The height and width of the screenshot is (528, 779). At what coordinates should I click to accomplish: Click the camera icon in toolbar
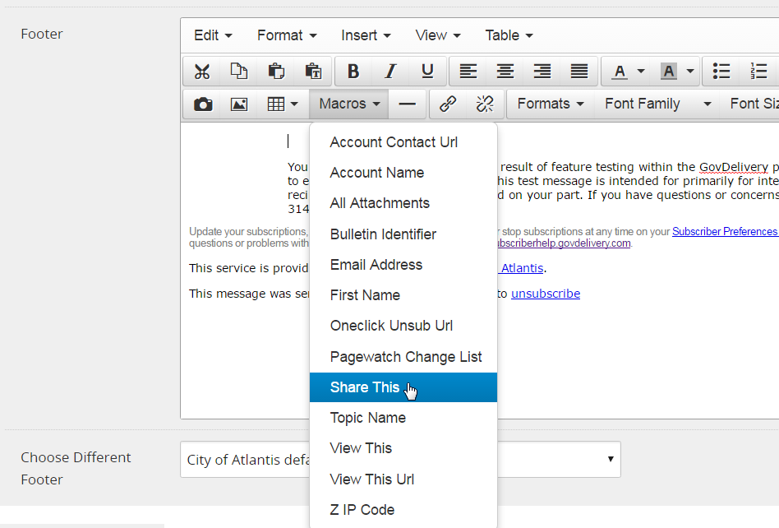click(202, 104)
